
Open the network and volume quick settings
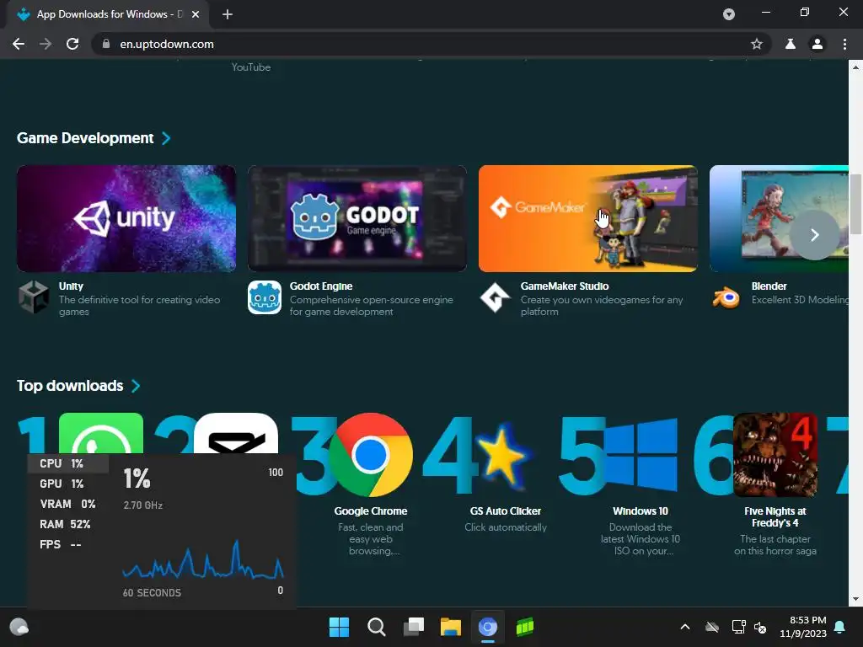click(749, 627)
